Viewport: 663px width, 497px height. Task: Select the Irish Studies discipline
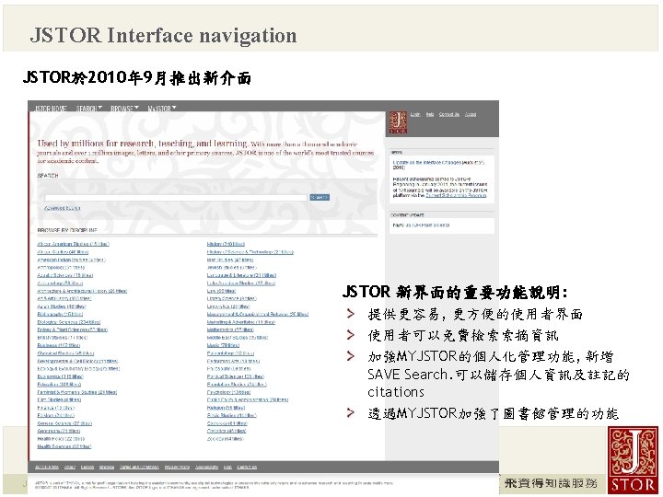(x=230, y=260)
